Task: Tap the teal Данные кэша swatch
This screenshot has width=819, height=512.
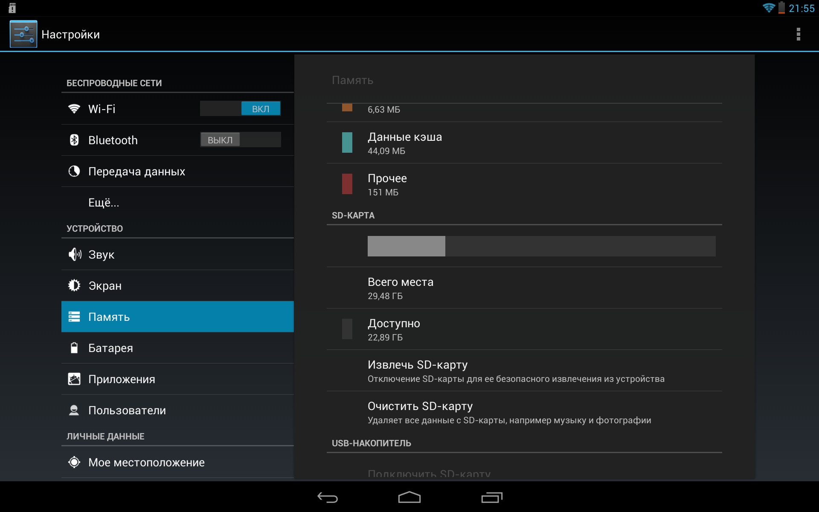Action: coord(347,143)
